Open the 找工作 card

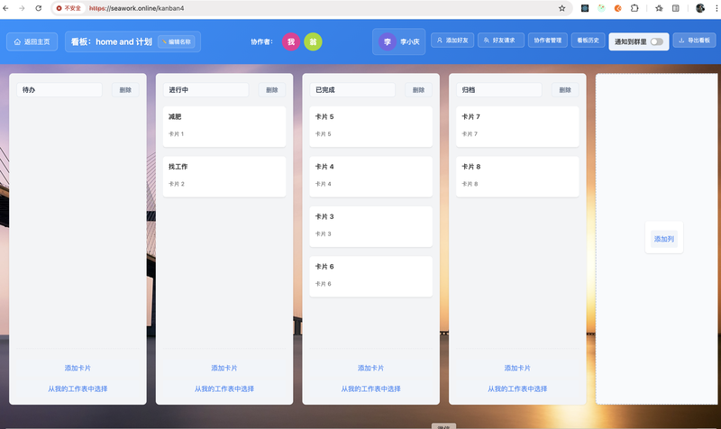(x=224, y=177)
